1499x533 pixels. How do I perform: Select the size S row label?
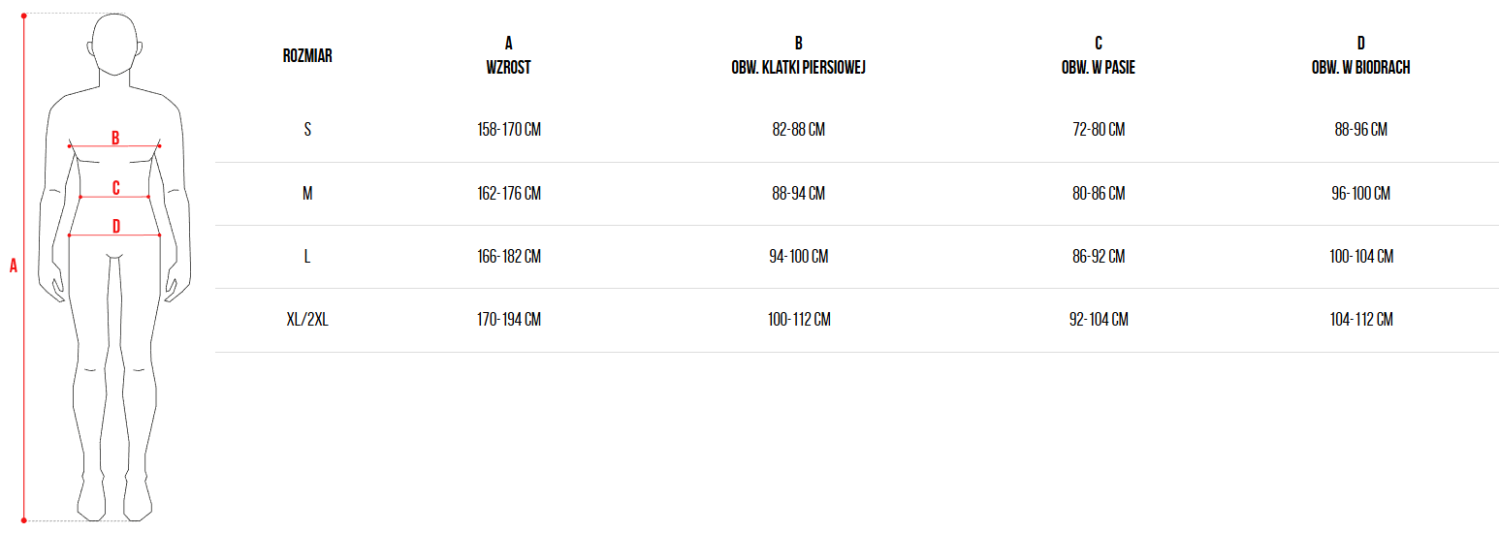[x=307, y=130]
